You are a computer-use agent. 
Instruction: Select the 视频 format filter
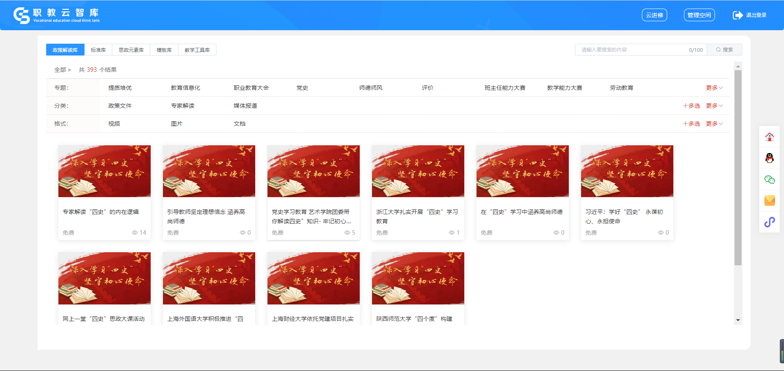[114, 124]
